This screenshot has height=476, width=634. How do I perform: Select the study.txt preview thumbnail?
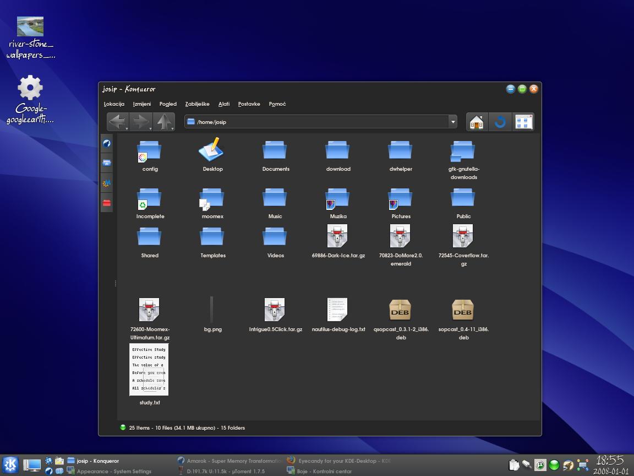click(x=149, y=370)
